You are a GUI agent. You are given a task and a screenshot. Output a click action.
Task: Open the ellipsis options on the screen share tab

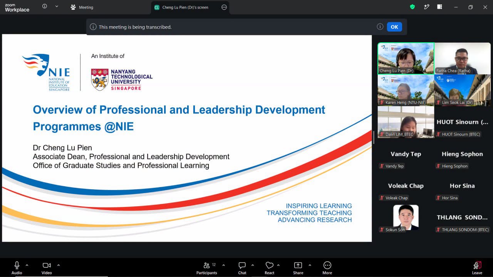pyautogui.click(x=224, y=7)
